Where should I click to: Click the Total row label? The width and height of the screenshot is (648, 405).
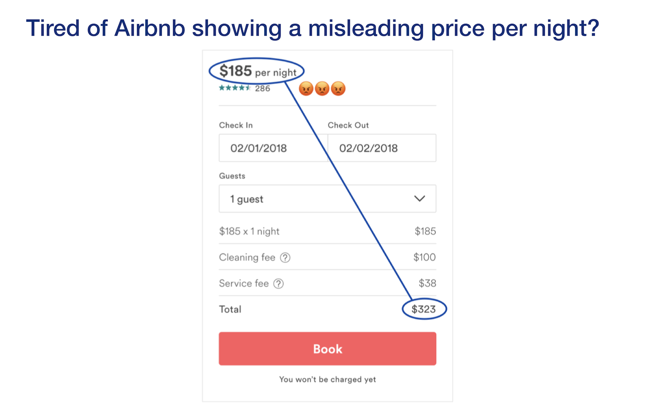(x=230, y=309)
